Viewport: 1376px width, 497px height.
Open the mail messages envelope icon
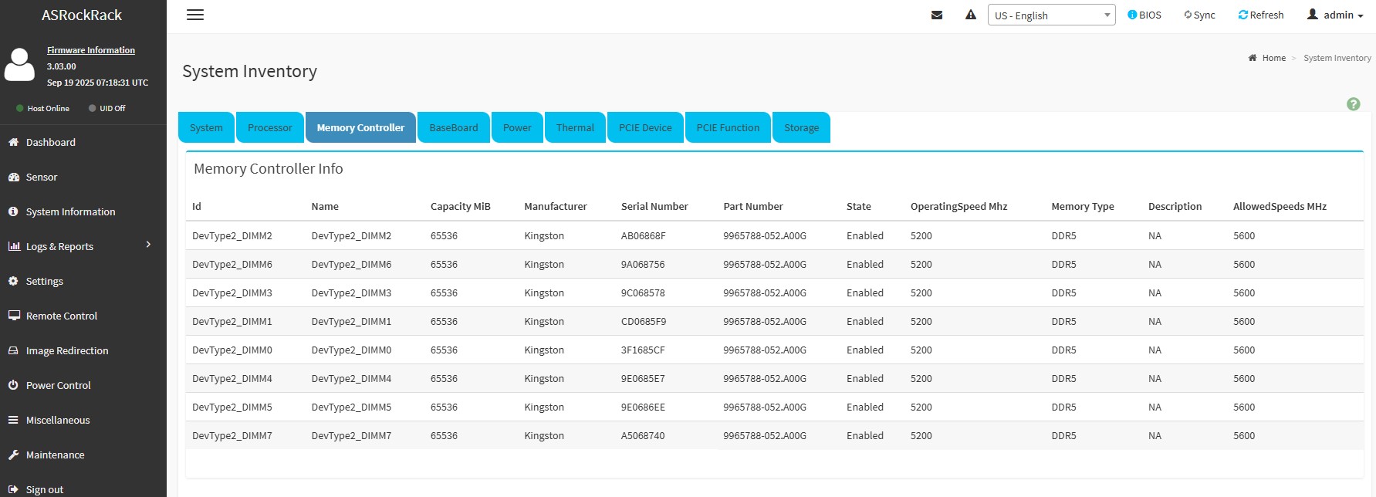937,15
